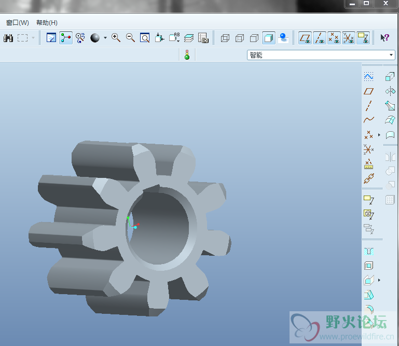Click the repaint screen icon
This screenshot has height=346, width=399.
point(51,38)
